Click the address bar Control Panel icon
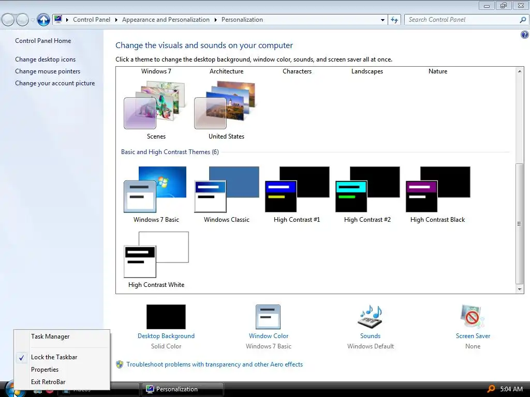 (58, 19)
